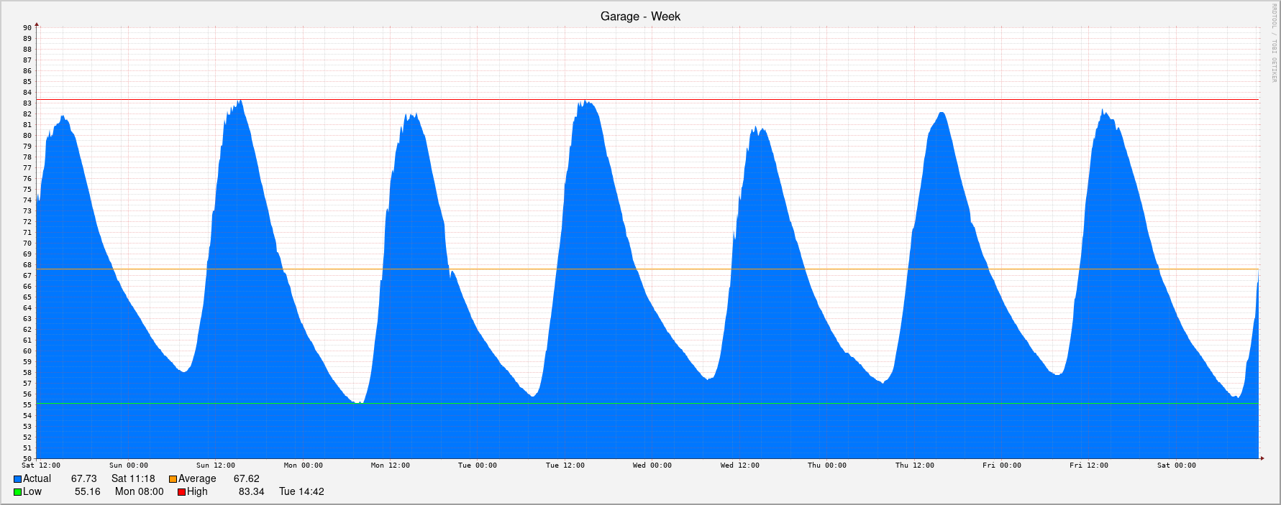
Task: Click the RRDTOOL / TOBI OETIKER watermark
Action: point(1272,43)
